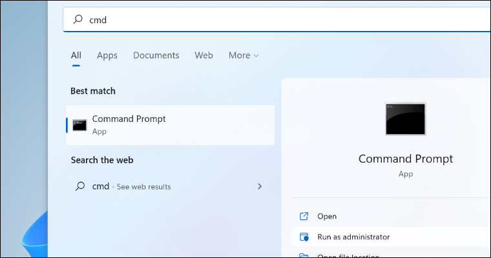Click the web search magnifier icon beside cmd
This screenshot has width=491, height=258.
pos(80,186)
